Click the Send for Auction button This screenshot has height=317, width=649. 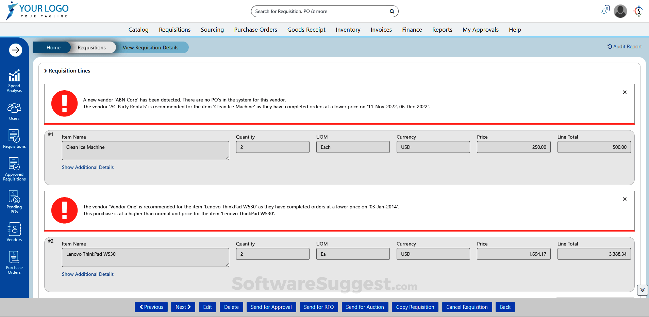click(365, 307)
